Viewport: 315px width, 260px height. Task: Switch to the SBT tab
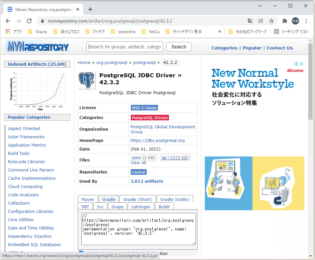(85, 206)
